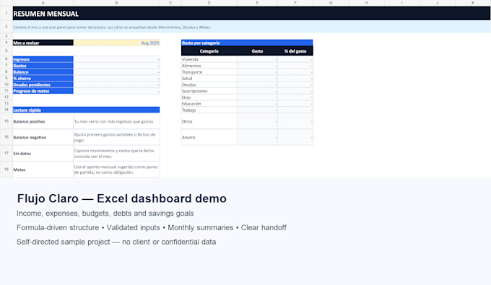Click the Ahorro category cell

click(x=209, y=137)
